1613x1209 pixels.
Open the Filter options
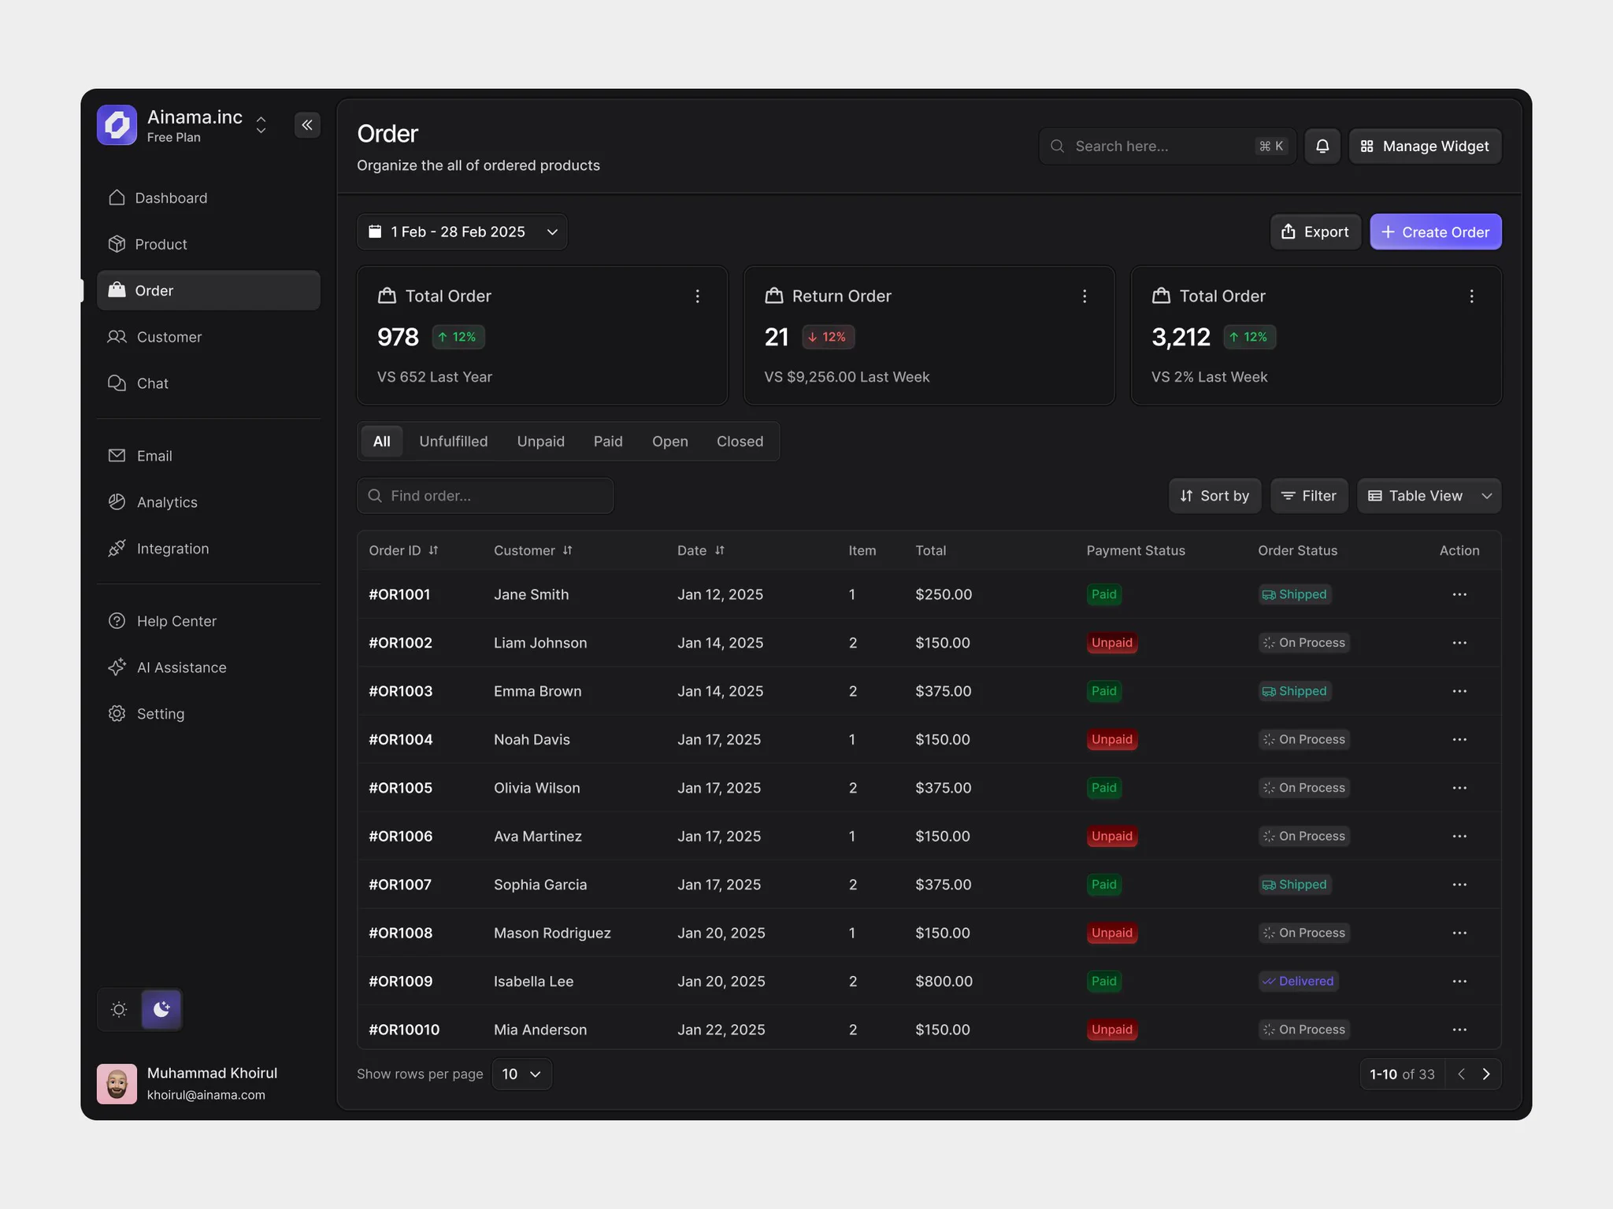[1309, 496]
